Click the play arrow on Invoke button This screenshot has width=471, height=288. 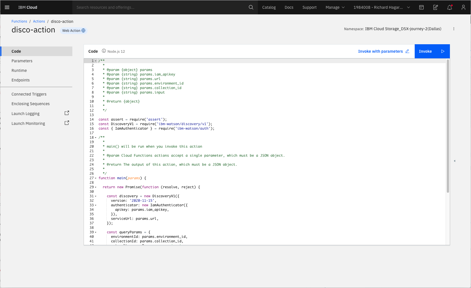point(443,51)
